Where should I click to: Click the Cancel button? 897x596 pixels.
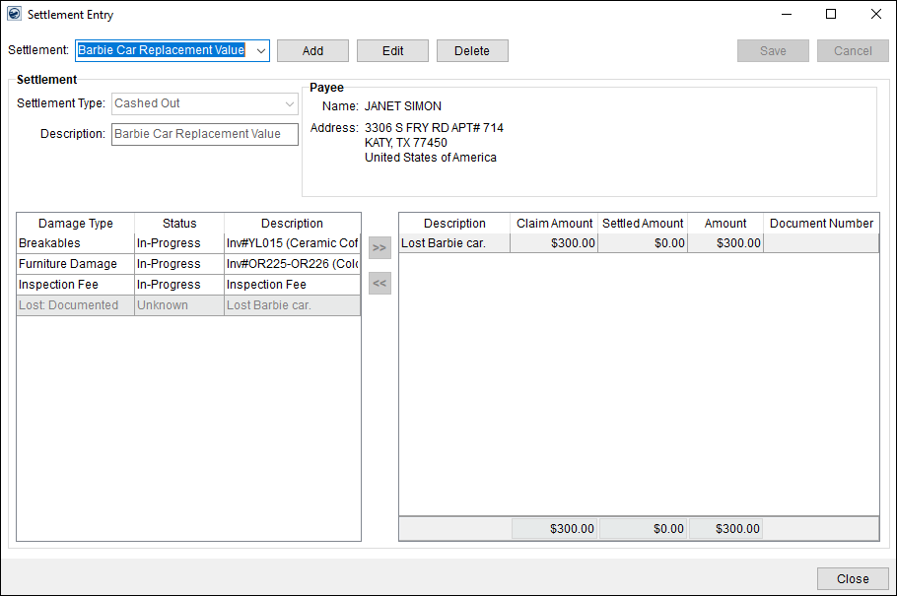[x=853, y=50]
